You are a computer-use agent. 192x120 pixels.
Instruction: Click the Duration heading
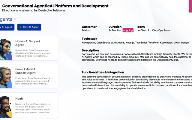[x=115, y=27]
